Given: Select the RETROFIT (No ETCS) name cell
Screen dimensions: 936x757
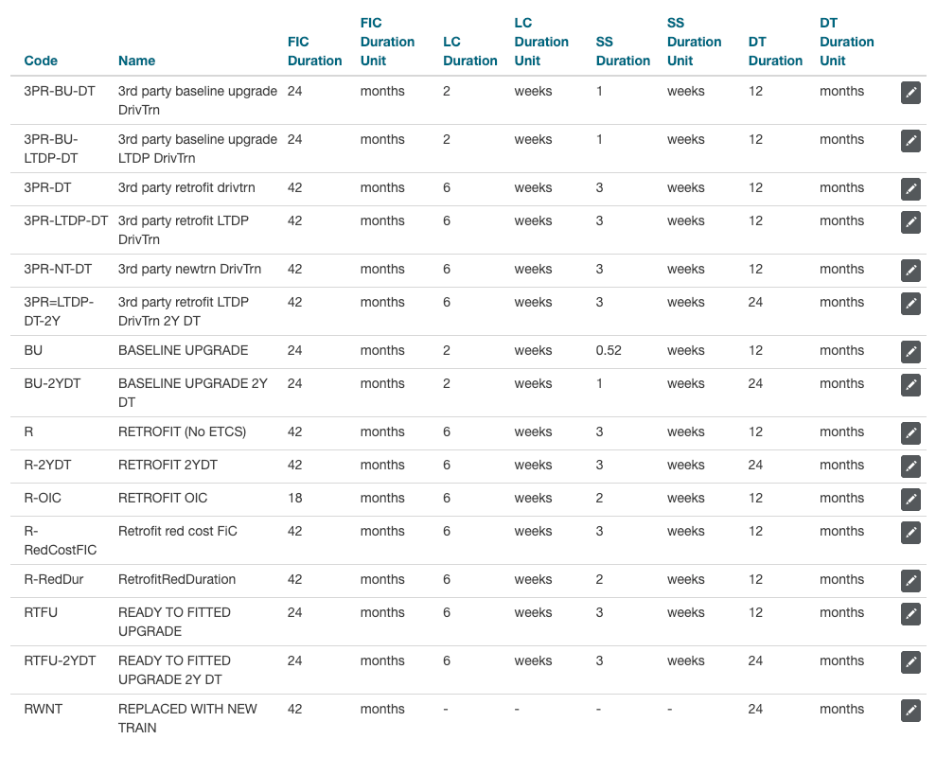Looking at the screenshot, I should (182, 431).
